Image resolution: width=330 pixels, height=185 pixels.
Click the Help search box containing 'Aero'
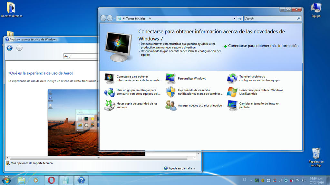coord(81,56)
